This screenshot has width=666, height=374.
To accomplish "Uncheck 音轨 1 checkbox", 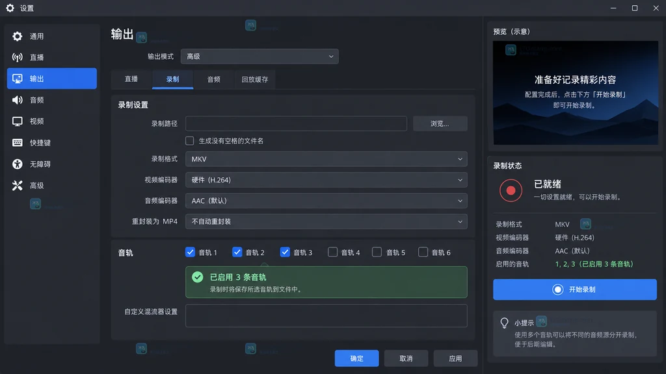I will tap(191, 253).
